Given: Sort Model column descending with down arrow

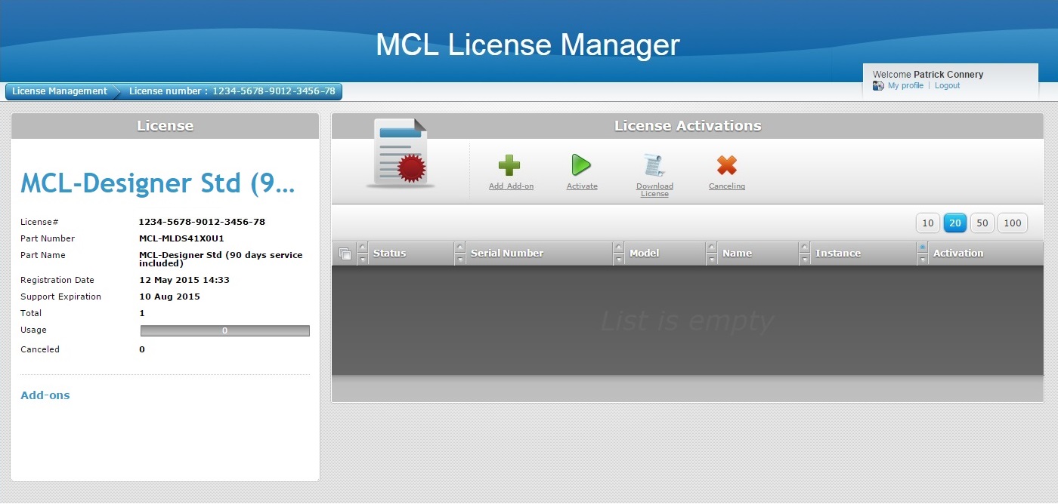Looking at the screenshot, I should click(x=619, y=260).
